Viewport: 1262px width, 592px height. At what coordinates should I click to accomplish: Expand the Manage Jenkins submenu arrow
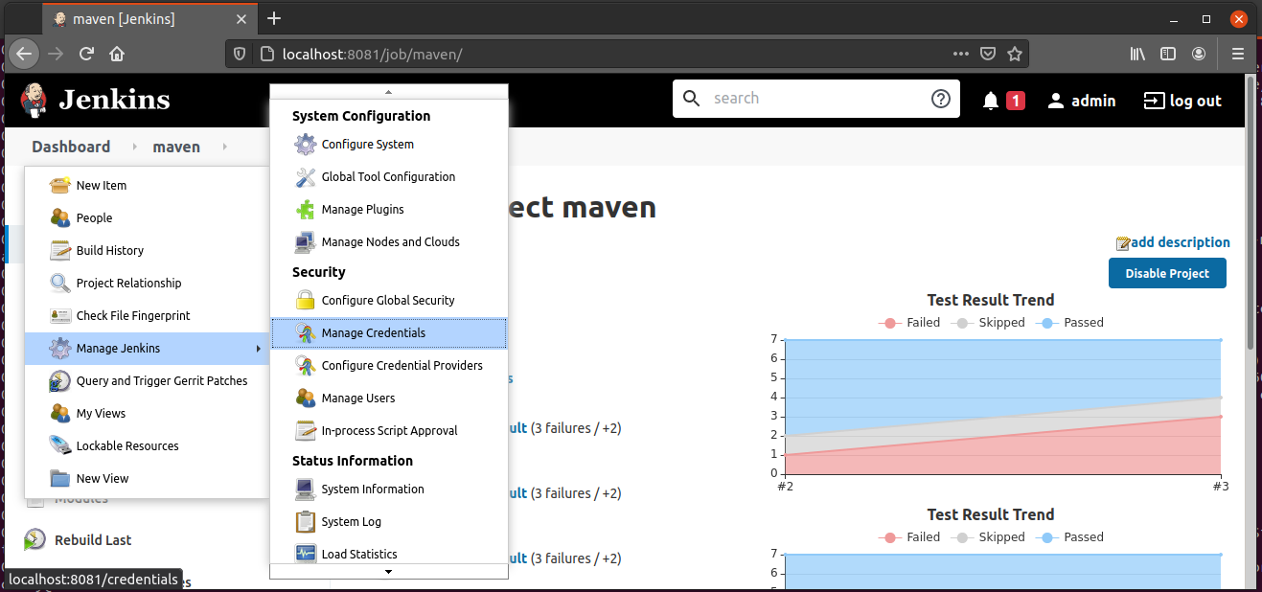click(259, 349)
